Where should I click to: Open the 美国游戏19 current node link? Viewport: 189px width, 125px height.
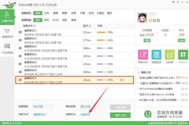pos(40,114)
